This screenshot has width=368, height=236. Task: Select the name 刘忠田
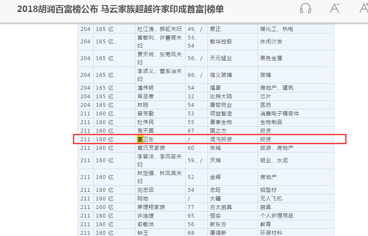[x=146, y=190]
